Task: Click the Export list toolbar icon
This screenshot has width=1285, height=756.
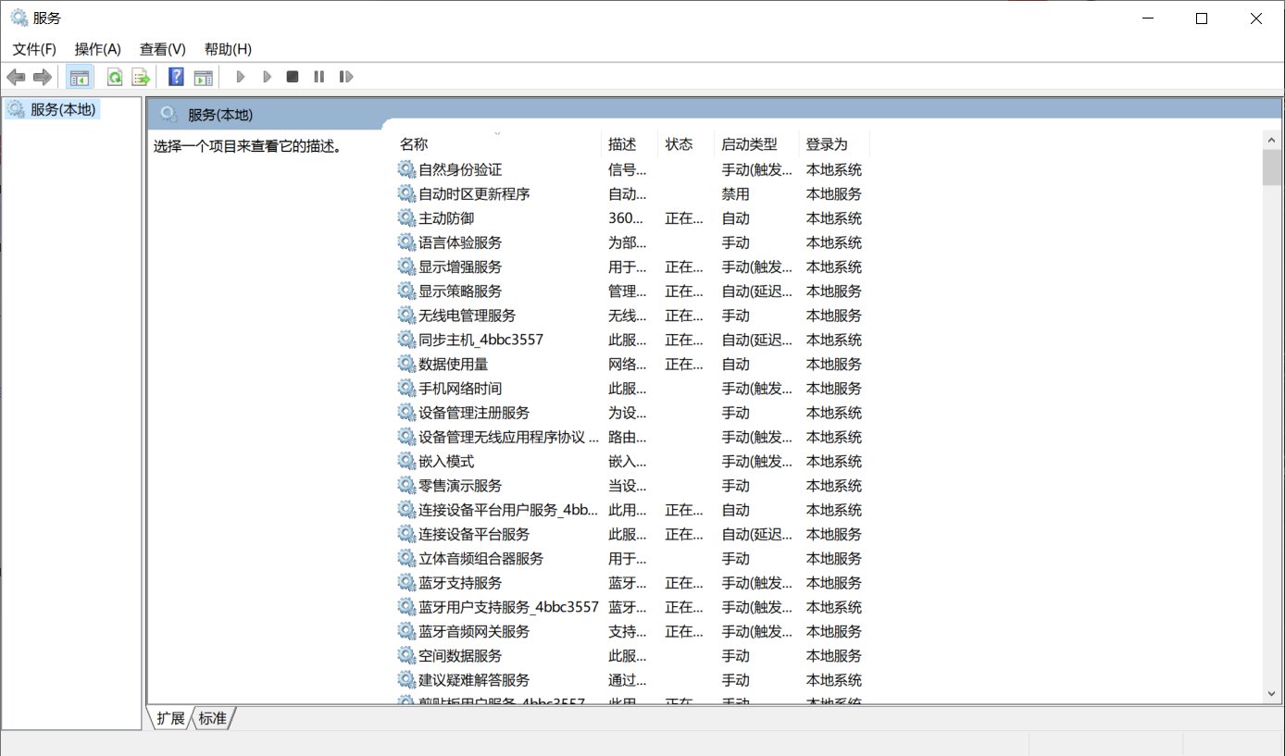Action: pos(141,77)
